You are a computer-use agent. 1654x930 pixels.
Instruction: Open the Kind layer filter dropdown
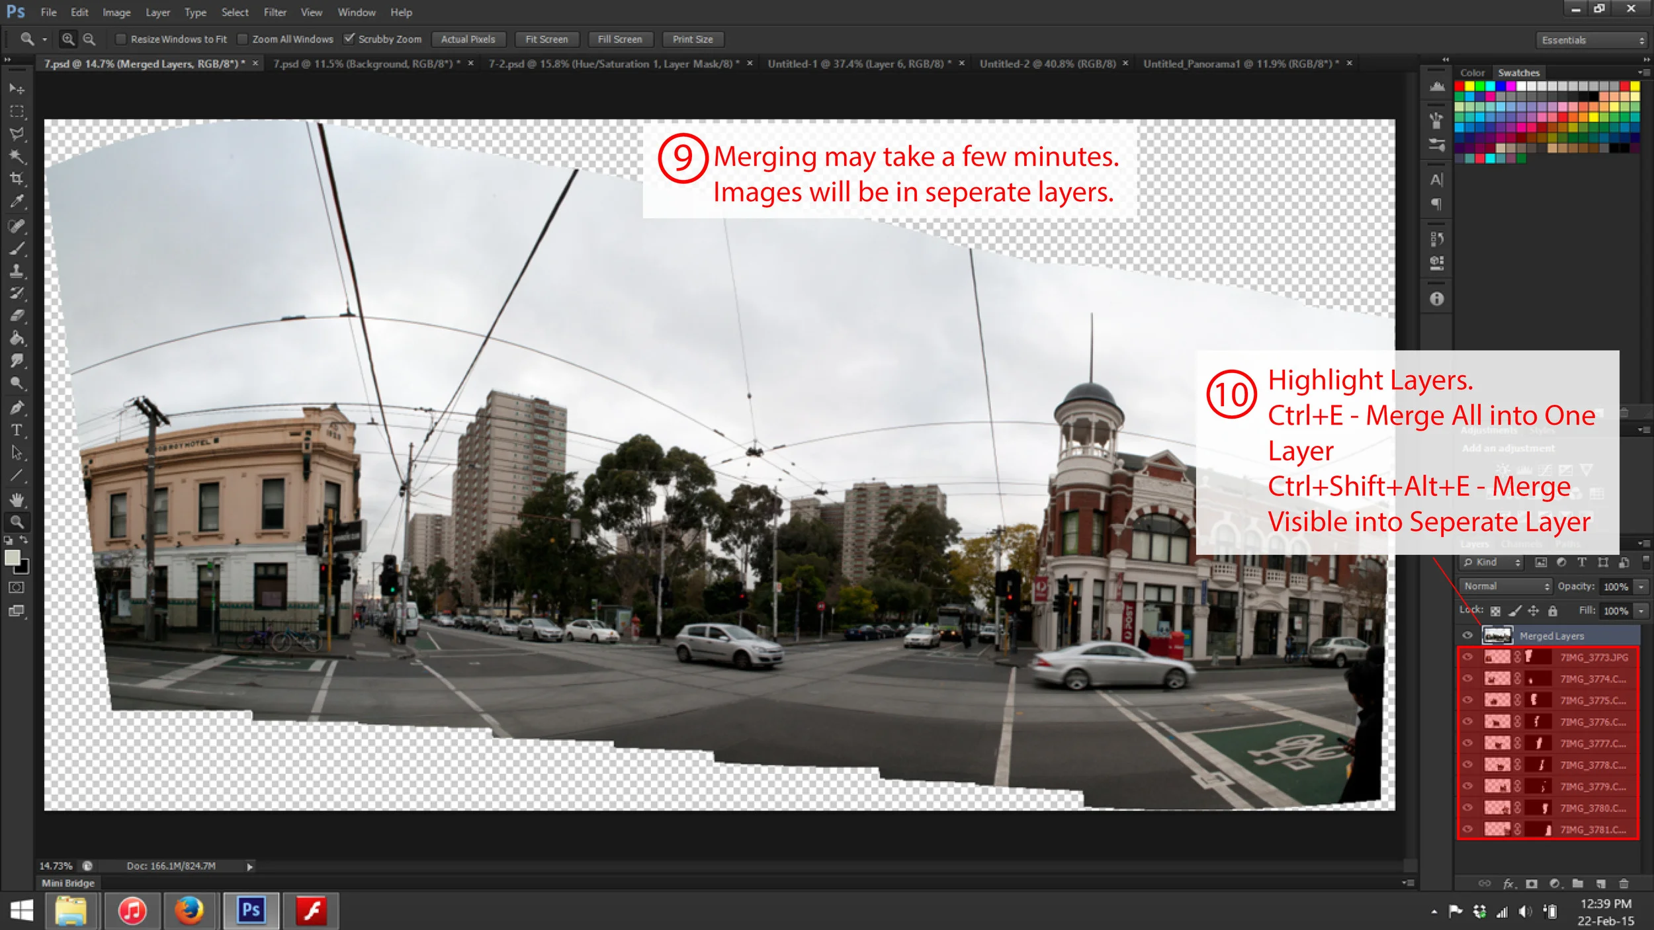[1492, 562]
